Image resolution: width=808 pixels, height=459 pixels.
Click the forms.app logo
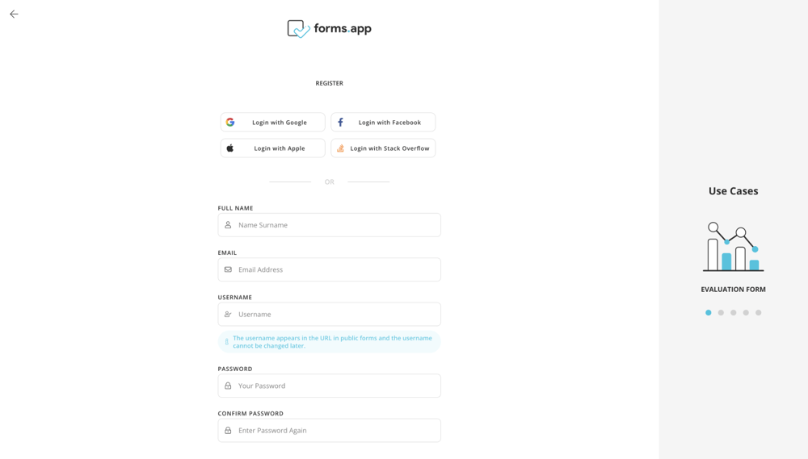pos(329,29)
